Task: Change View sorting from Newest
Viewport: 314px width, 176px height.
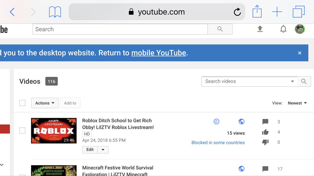Action: point(297,103)
